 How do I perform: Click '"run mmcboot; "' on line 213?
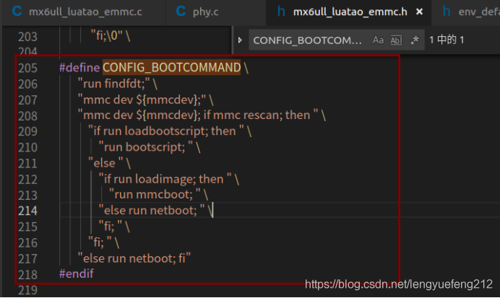tap(155, 195)
